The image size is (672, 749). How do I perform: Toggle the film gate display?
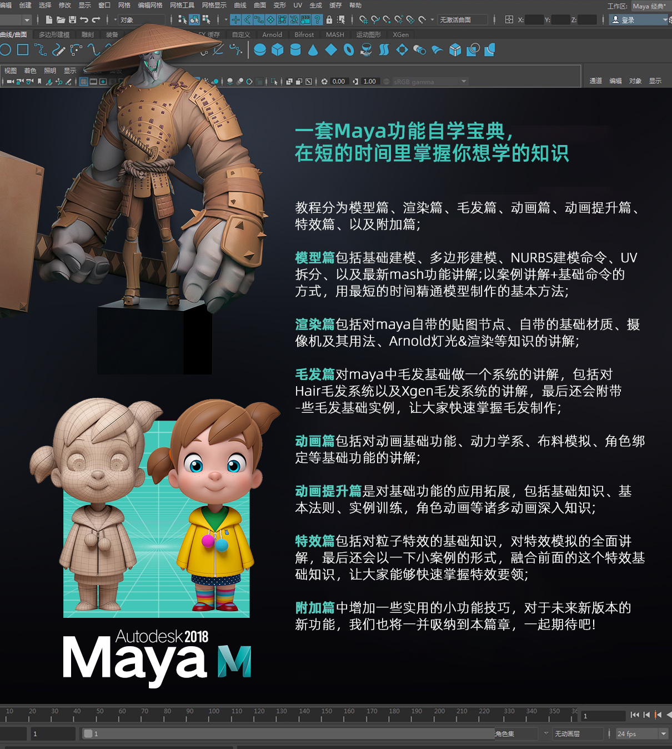click(94, 82)
